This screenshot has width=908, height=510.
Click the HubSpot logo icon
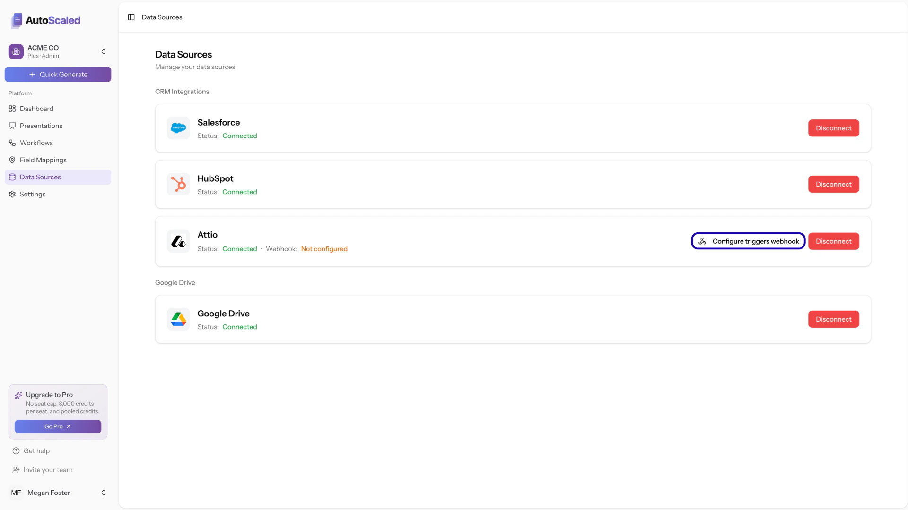178,184
